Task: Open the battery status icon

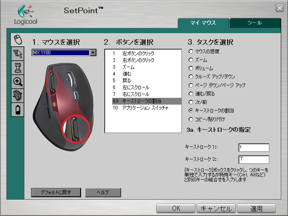Action: (x=18, y=109)
